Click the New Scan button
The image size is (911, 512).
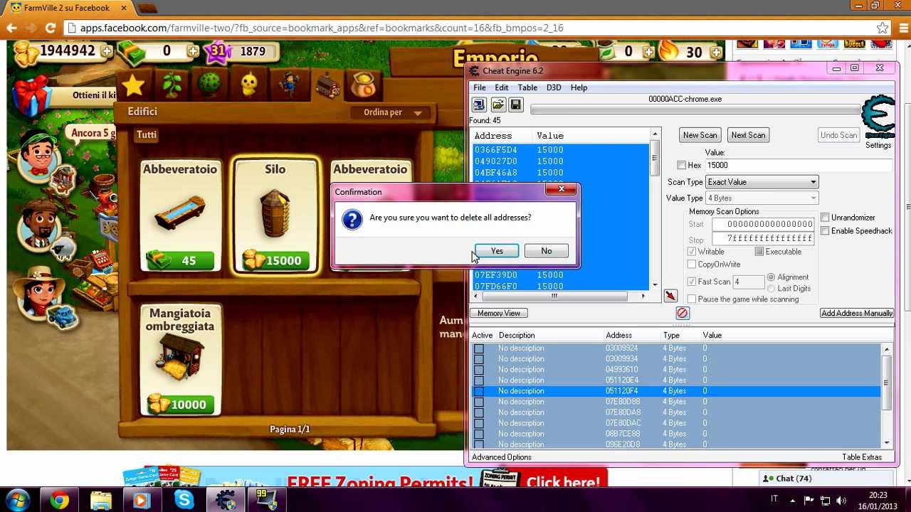700,135
